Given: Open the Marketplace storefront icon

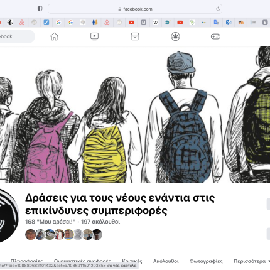Looking at the screenshot, I should (135, 36).
